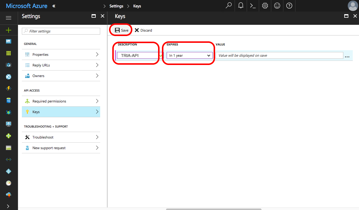Open Properties in Settings
Image resolution: width=359 pixels, height=210 pixels.
pos(61,55)
